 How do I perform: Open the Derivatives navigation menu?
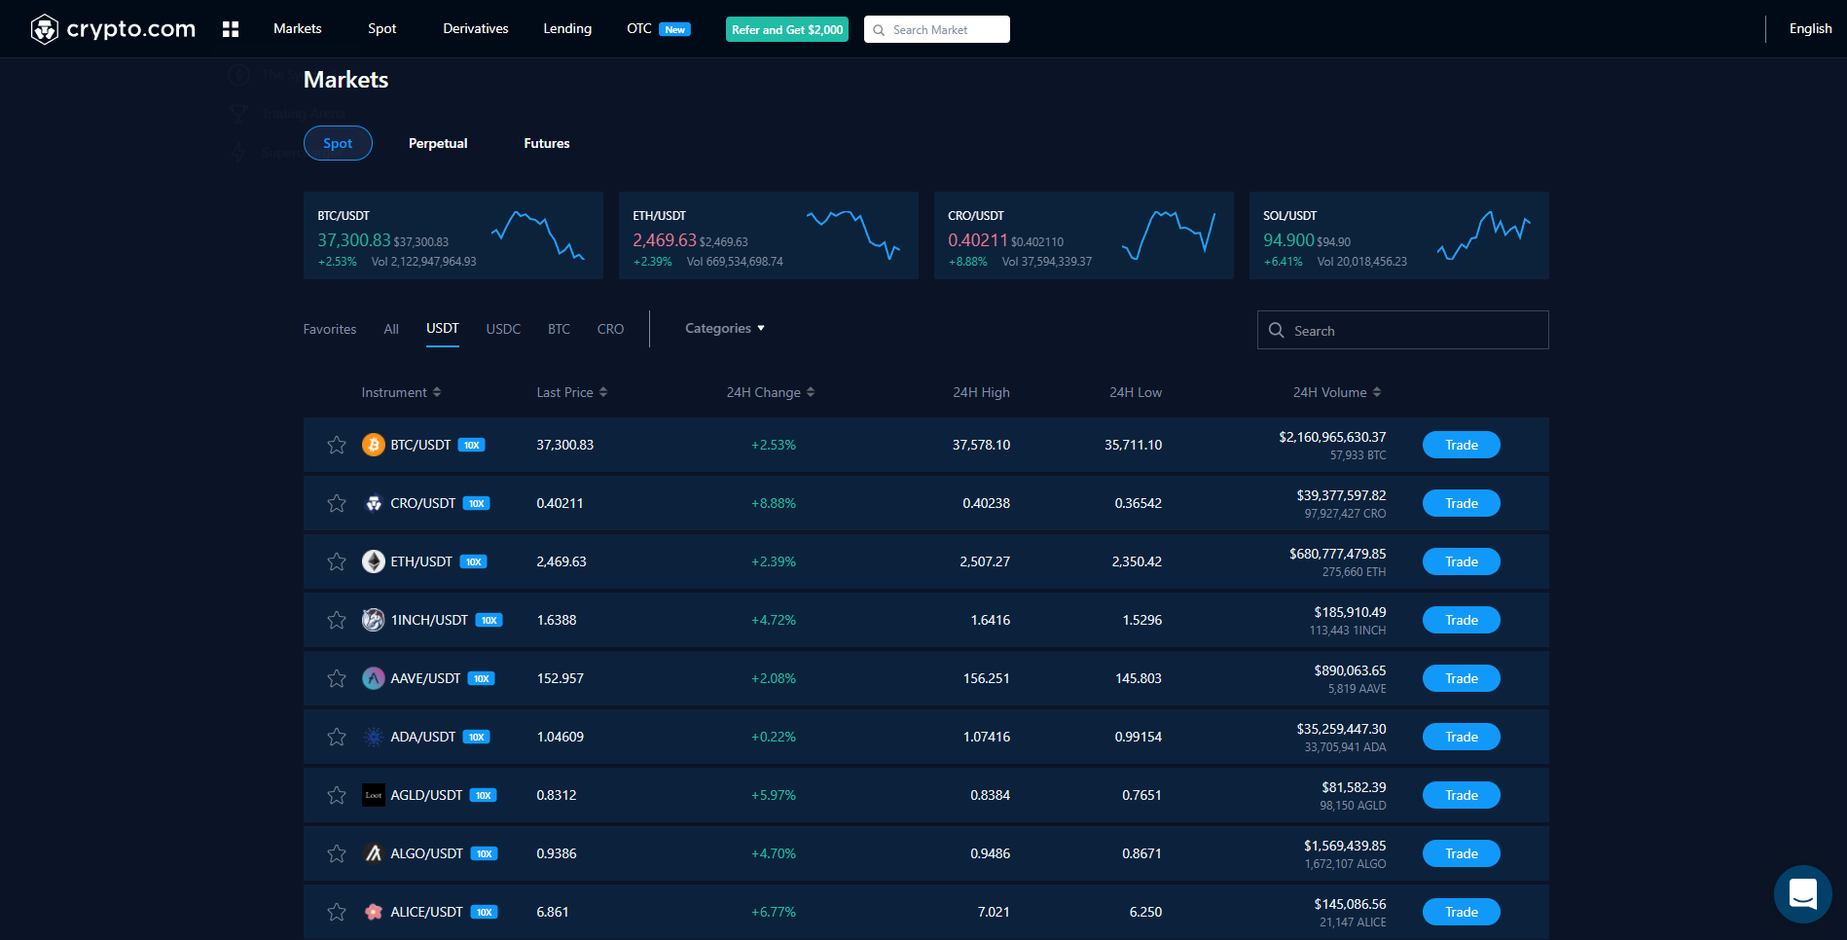click(475, 28)
